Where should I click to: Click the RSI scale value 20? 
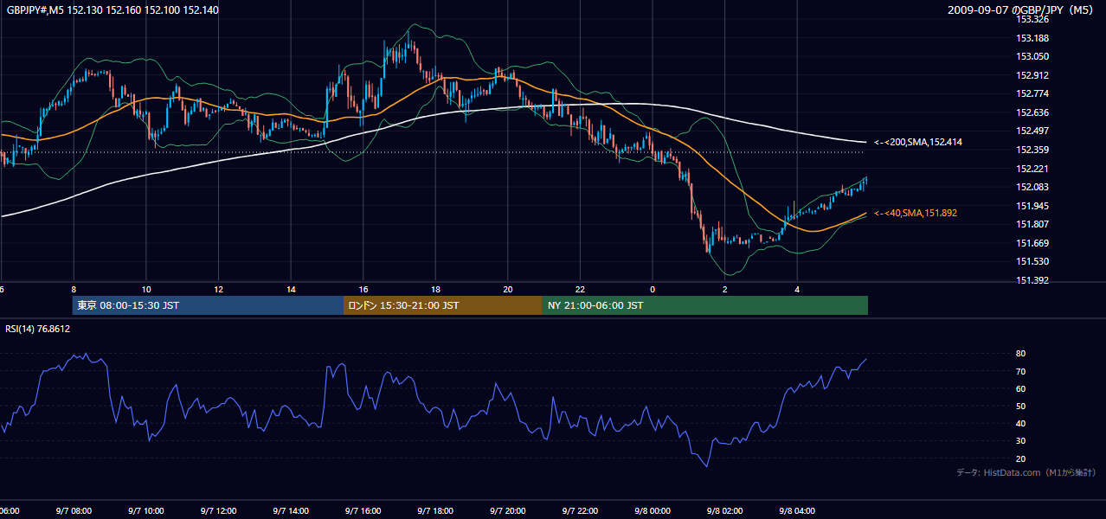pos(1021,458)
